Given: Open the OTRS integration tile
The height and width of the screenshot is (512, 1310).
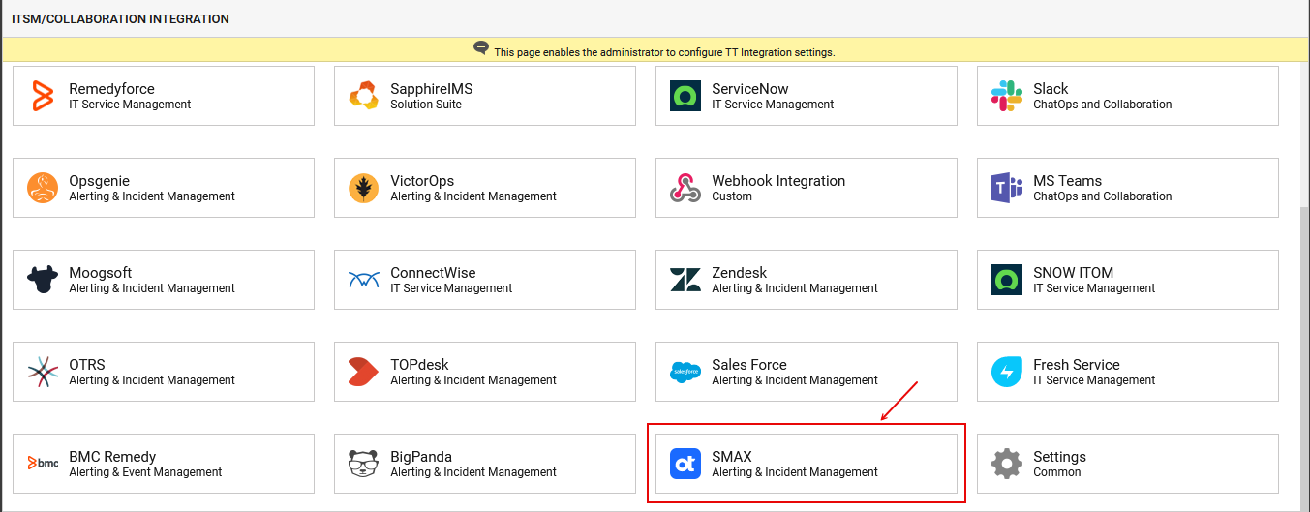Looking at the screenshot, I should tap(163, 372).
